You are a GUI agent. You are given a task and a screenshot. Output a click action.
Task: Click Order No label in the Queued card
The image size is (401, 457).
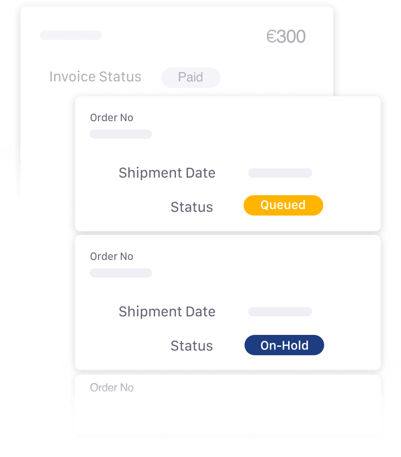[112, 118]
